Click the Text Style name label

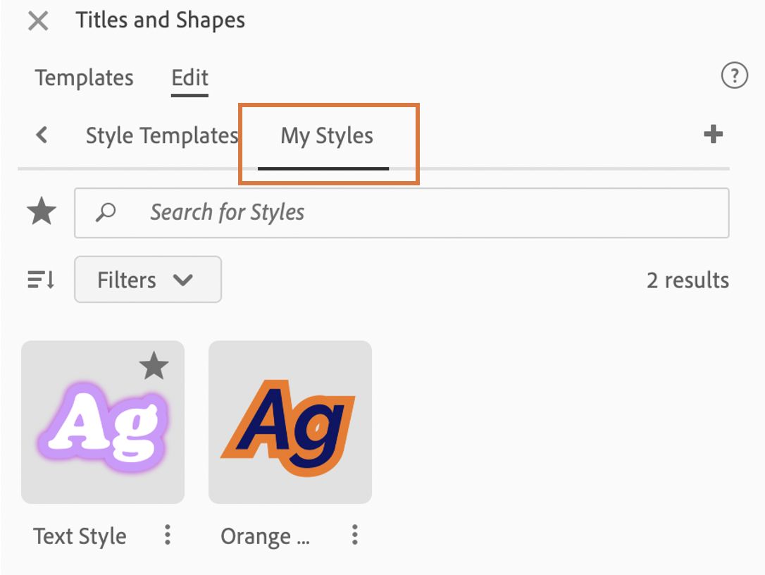pos(80,536)
